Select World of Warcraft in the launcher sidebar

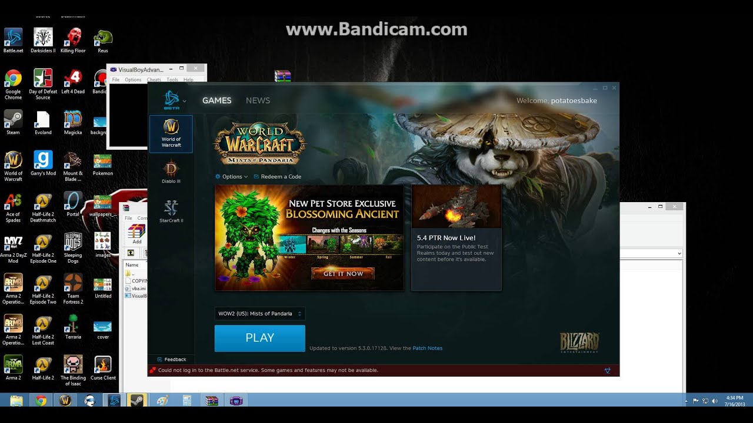171,133
